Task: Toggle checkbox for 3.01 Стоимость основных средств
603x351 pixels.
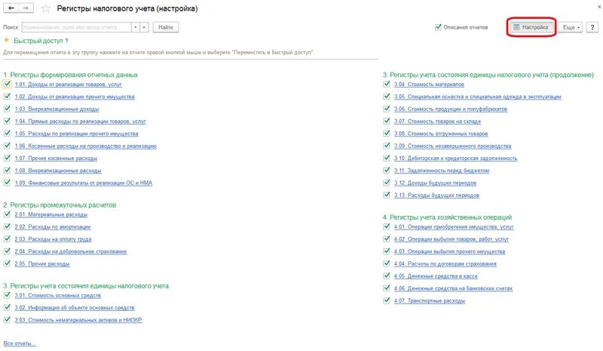Action: [7, 295]
